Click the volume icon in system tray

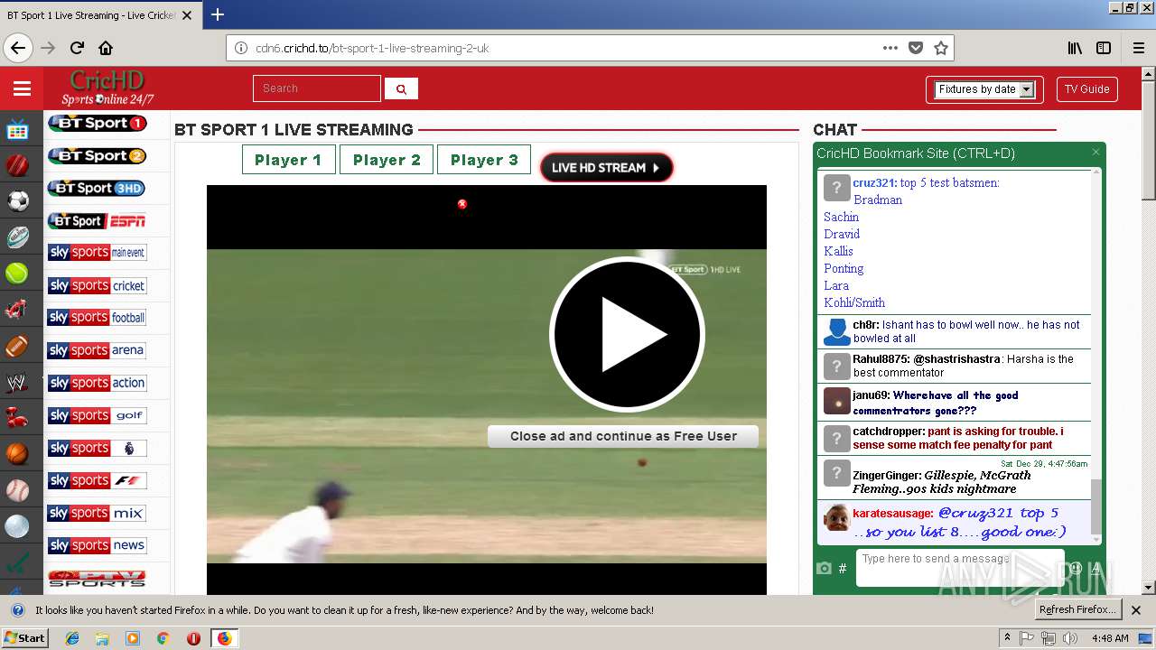point(1070,638)
